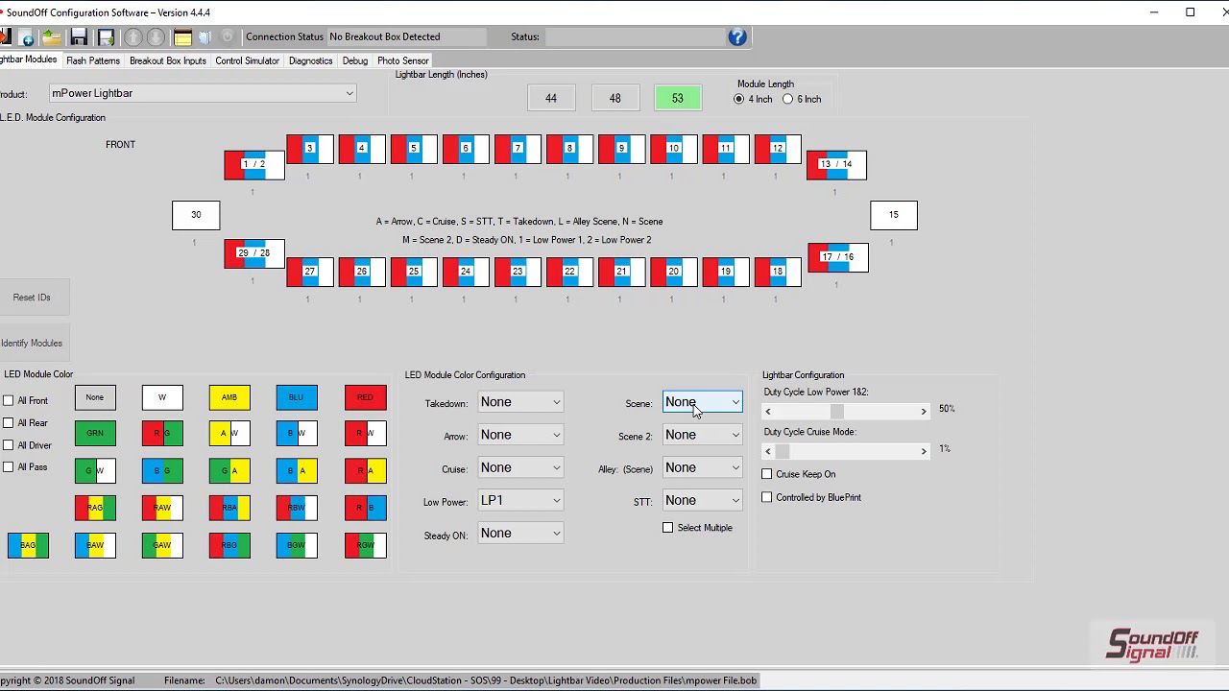The image size is (1229, 691).
Task: Select LED module 17 / 16
Action: [838, 257]
